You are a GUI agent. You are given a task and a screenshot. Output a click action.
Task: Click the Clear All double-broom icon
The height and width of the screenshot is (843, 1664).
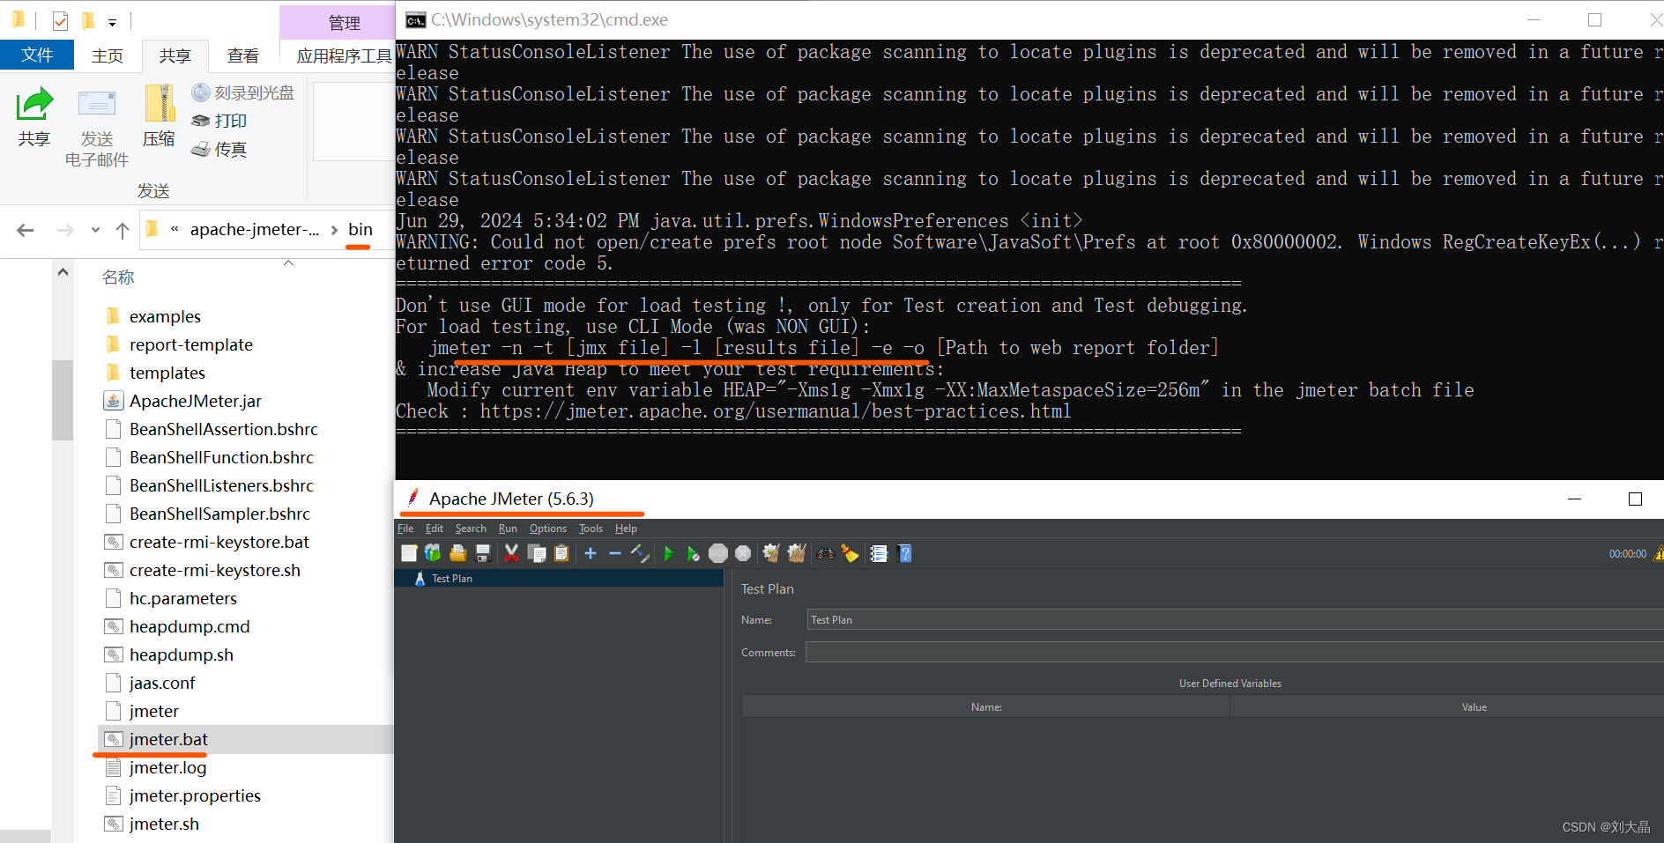pos(797,553)
